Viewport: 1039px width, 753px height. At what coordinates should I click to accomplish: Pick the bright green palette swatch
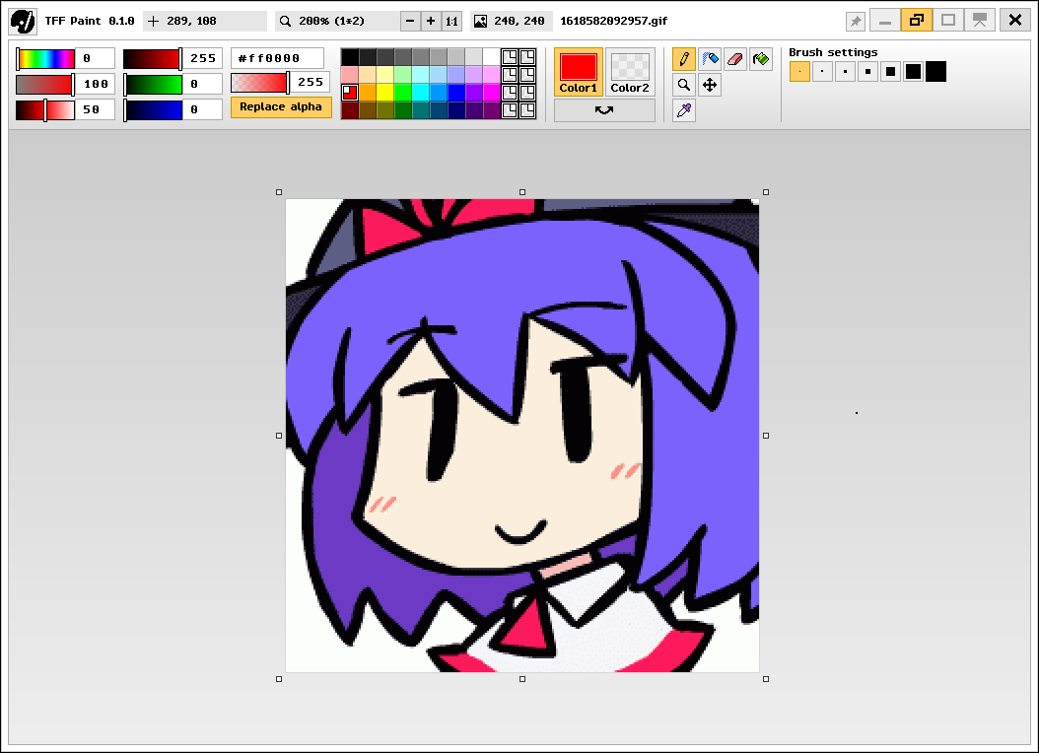point(403,93)
